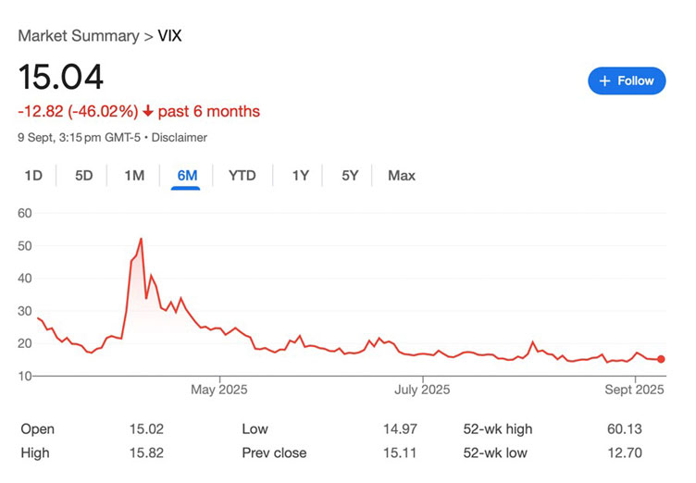Click the Sept 2025 axis label
The width and height of the screenshot is (696, 483).
(636, 390)
